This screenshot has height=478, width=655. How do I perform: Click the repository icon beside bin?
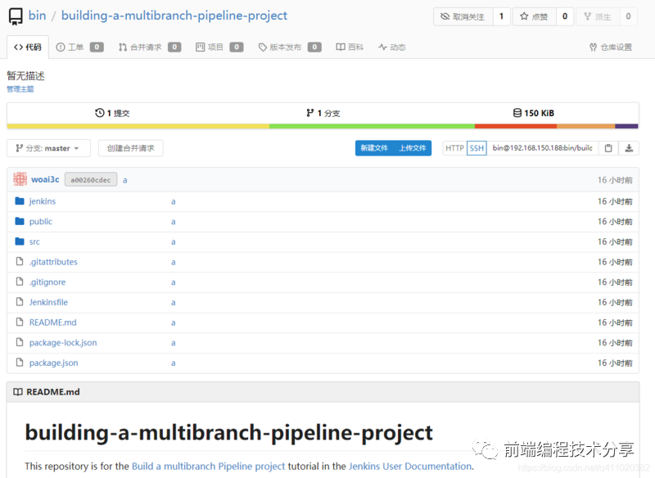tap(16, 16)
